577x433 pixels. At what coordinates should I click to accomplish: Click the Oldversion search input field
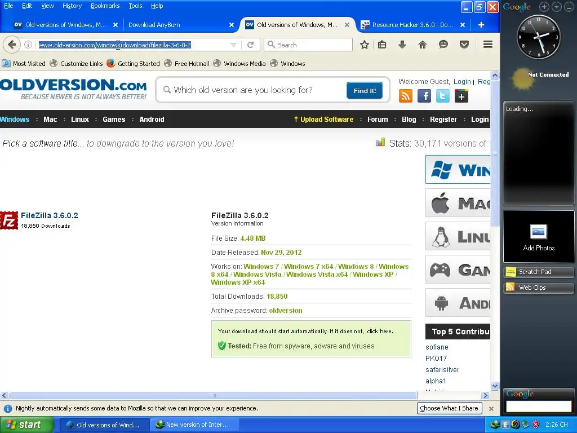[x=254, y=90]
